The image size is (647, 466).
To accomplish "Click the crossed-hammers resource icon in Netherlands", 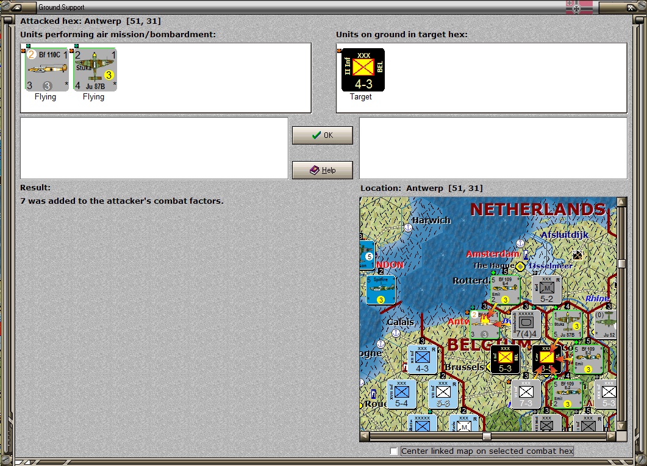I will (x=577, y=255).
